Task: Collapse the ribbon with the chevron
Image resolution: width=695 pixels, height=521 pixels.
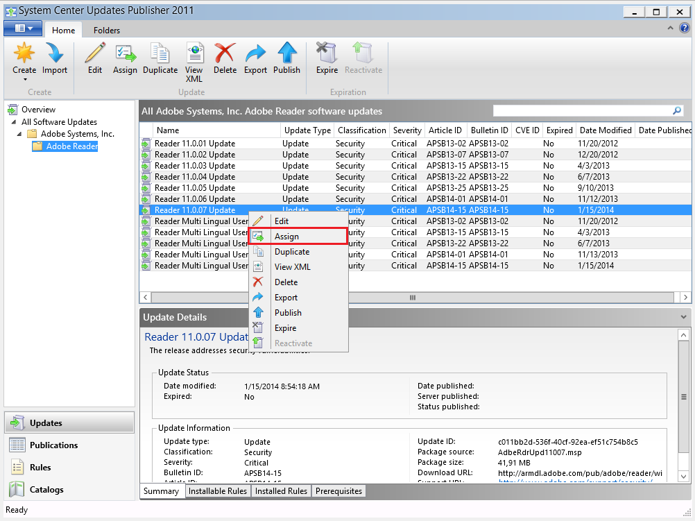Action: [670, 28]
